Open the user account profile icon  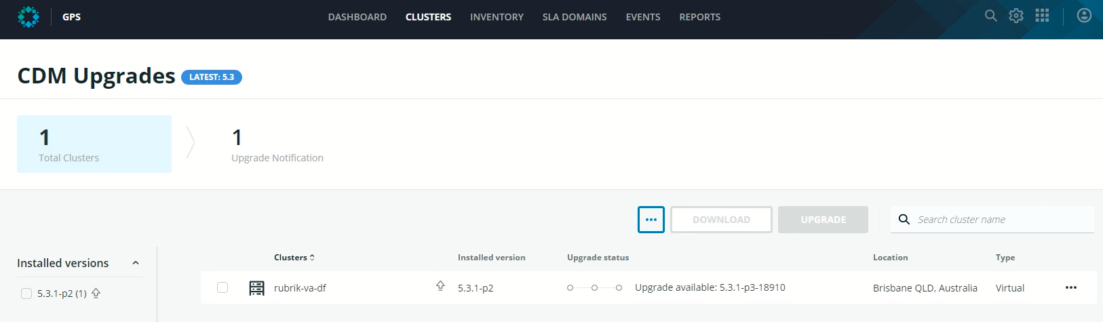click(1084, 16)
